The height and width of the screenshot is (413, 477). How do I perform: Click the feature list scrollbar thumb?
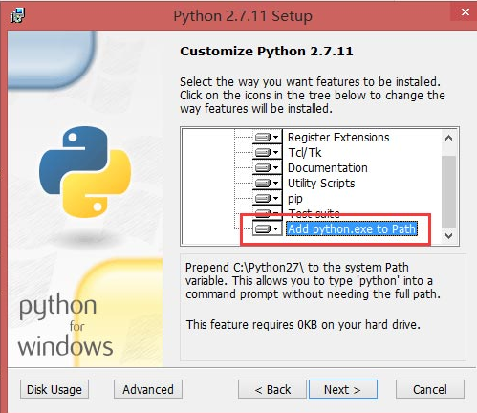pyautogui.click(x=449, y=191)
